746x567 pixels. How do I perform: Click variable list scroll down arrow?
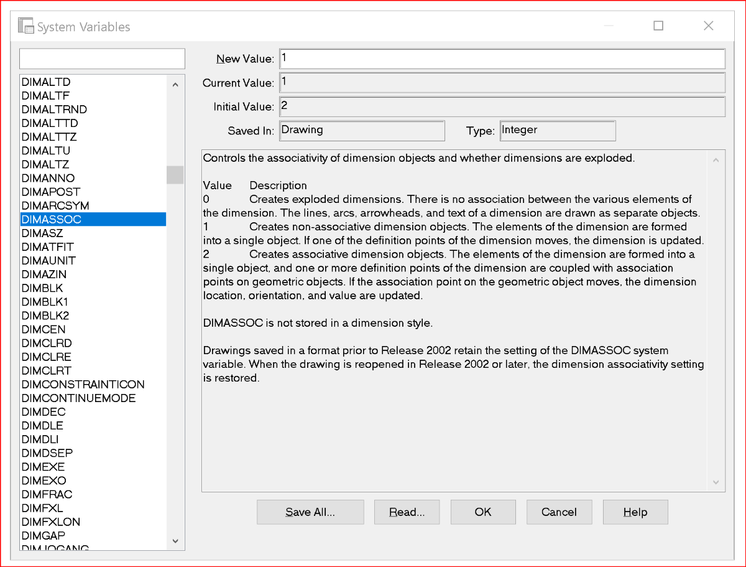pos(175,541)
